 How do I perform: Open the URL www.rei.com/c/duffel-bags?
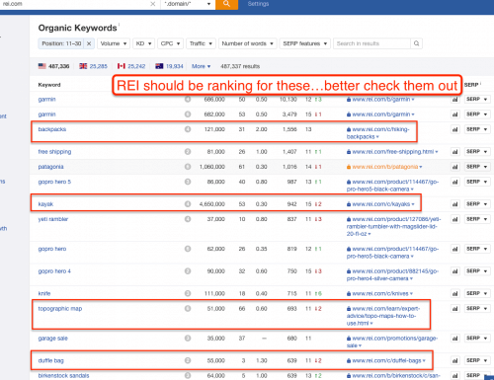point(386,360)
